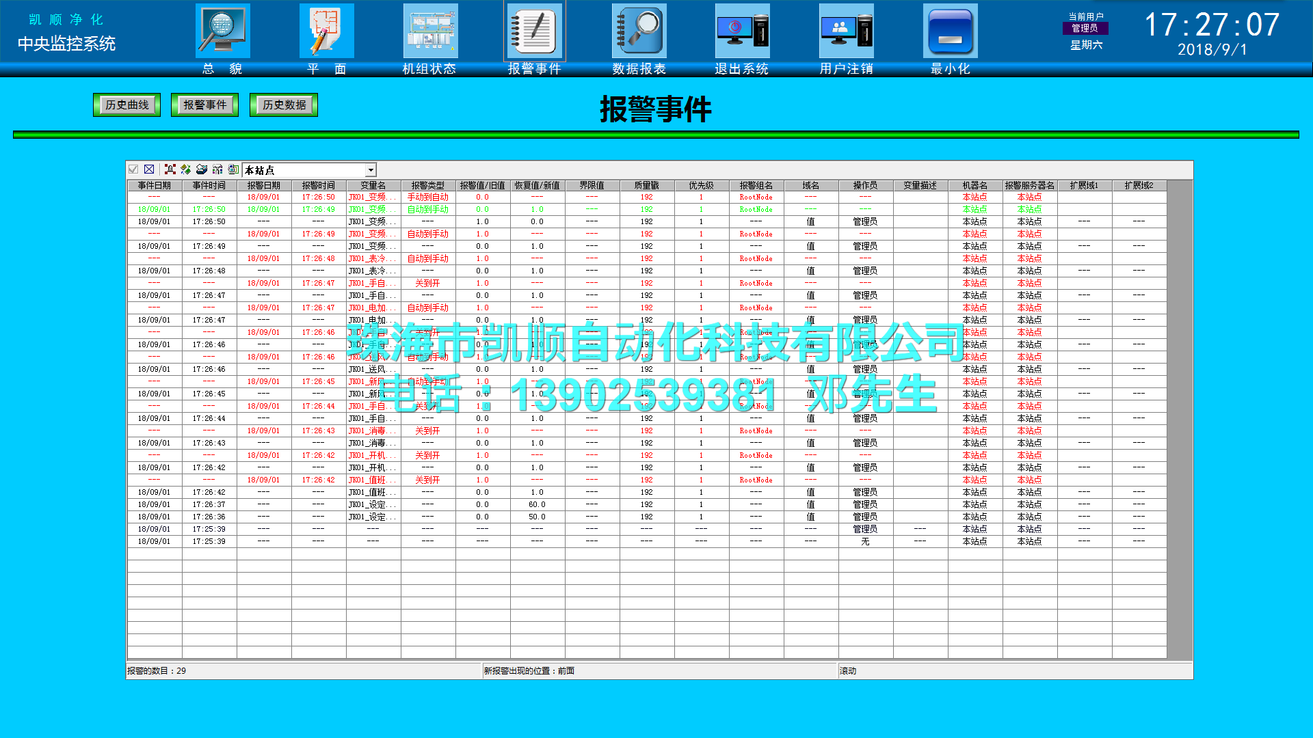Click the 报警事件 button below header

(x=205, y=105)
